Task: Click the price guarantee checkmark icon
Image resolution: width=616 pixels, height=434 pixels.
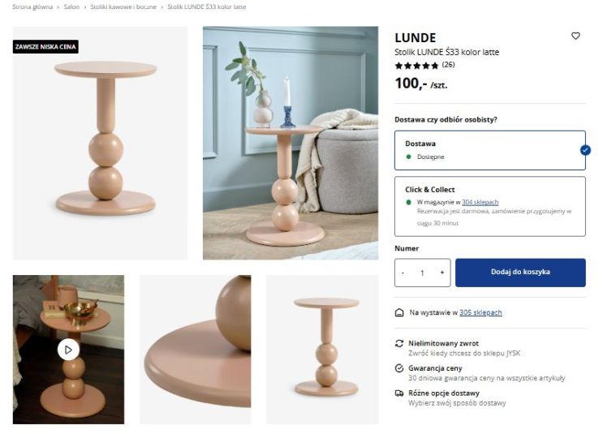Action: tap(399, 368)
